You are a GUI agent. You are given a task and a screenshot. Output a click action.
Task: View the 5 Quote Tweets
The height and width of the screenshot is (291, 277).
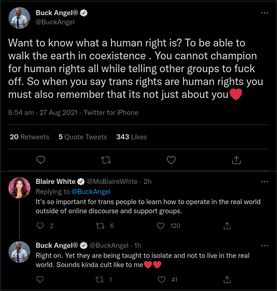(83, 137)
